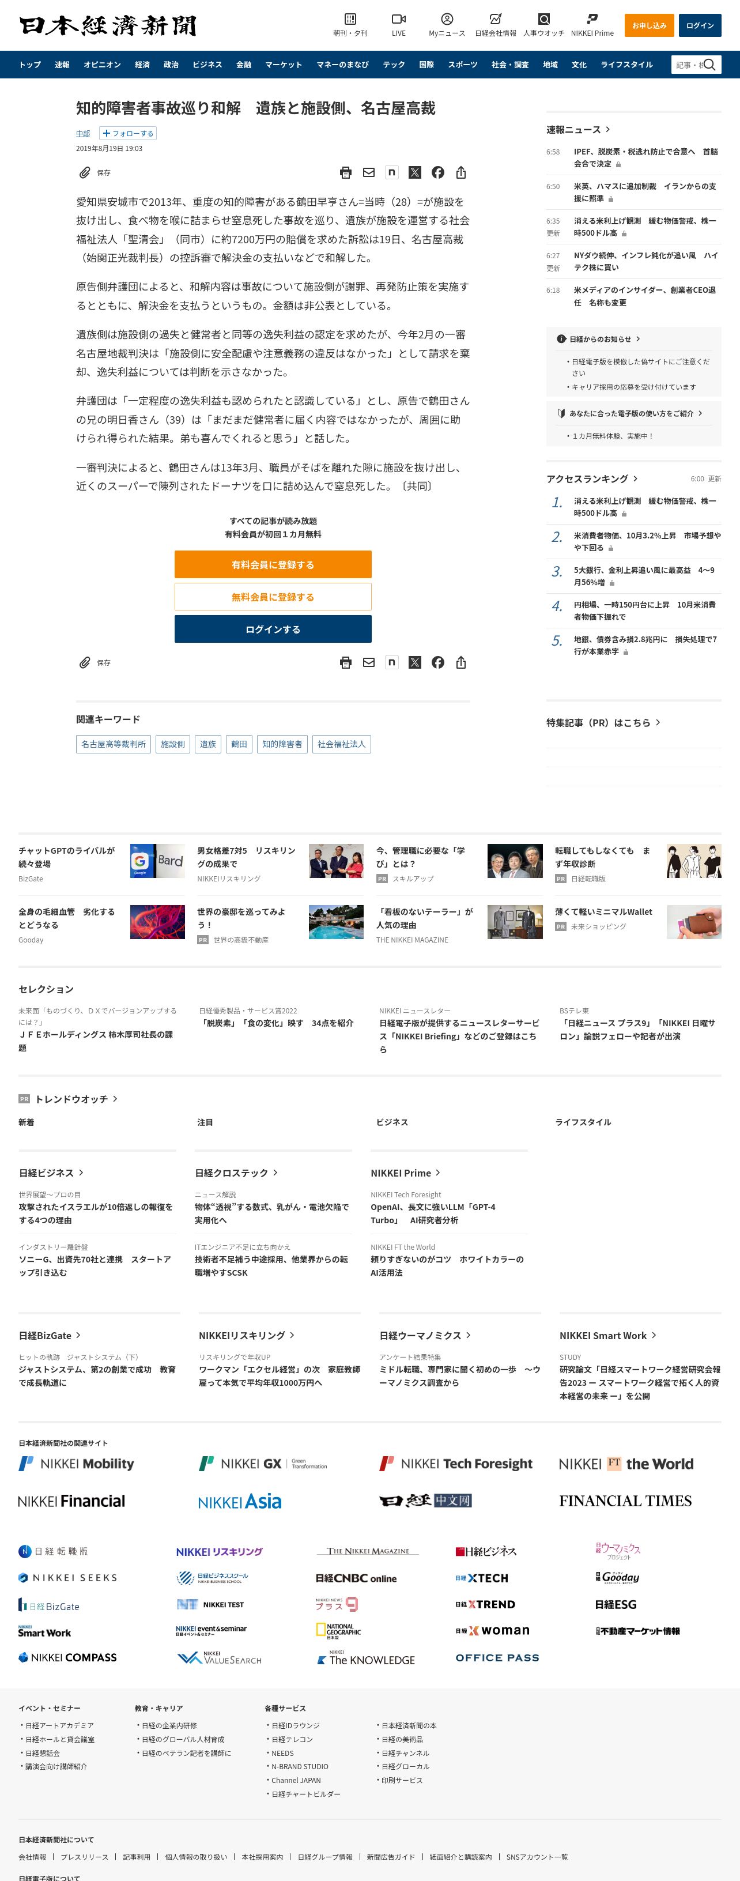Open the Myニュース profile icon
The width and height of the screenshot is (740, 1881).
coord(447,19)
